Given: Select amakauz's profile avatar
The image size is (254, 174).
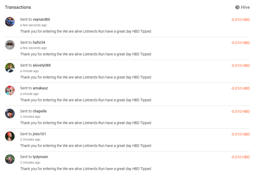Looking at the screenshot, I should click(10, 90).
